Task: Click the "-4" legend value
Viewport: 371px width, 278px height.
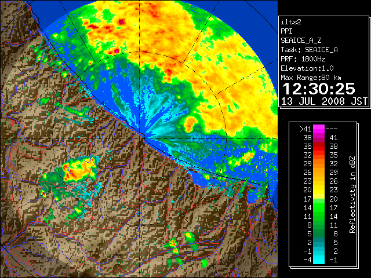Action: (x=307, y=260)
